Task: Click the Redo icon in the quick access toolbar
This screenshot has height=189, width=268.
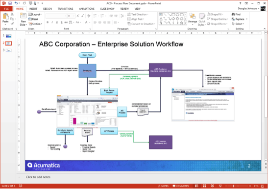Action: [x=24, y=3]
